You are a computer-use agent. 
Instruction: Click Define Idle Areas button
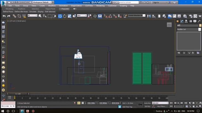[21, 12]
